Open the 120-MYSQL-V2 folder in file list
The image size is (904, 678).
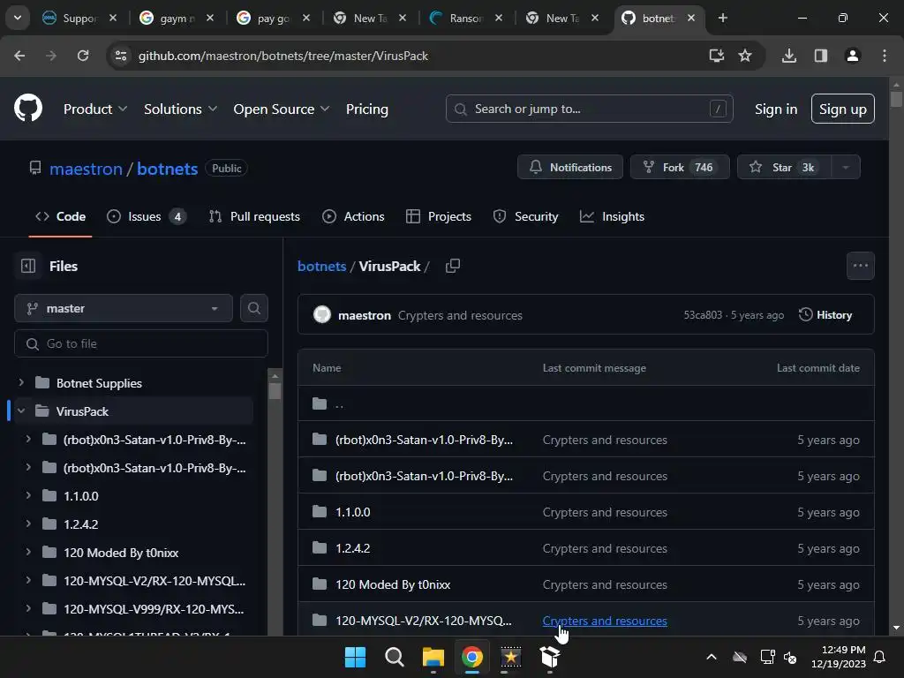click(x=423, y=621)
